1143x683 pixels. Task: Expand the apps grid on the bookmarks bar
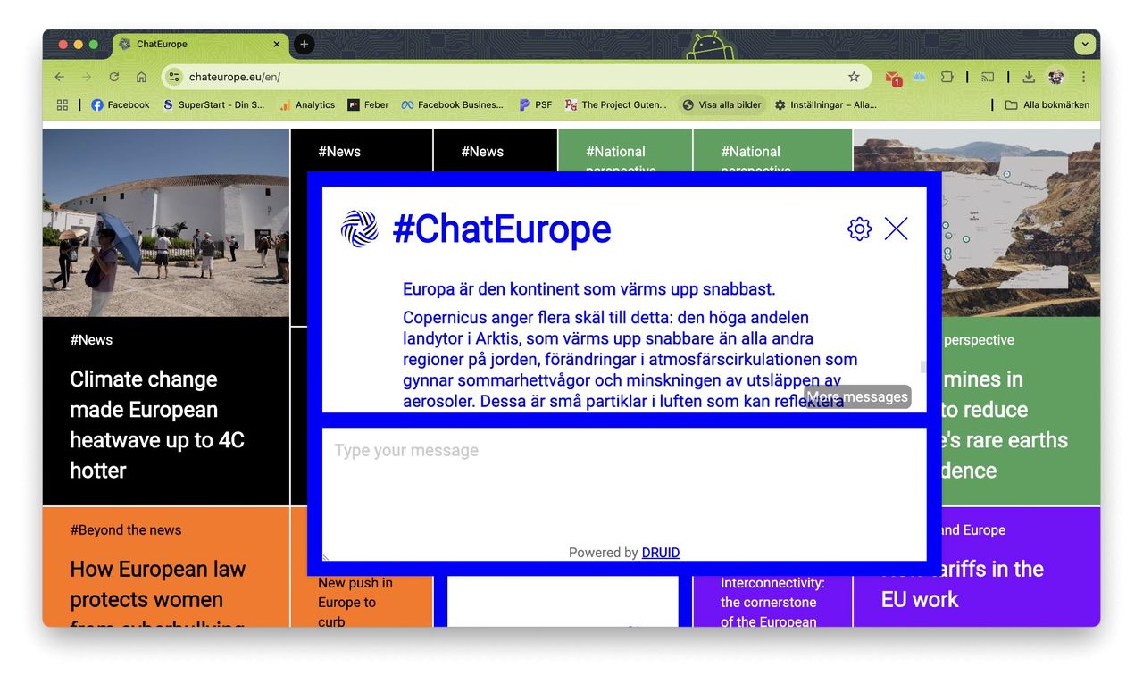pyautogui.click(x=62, y=104)
